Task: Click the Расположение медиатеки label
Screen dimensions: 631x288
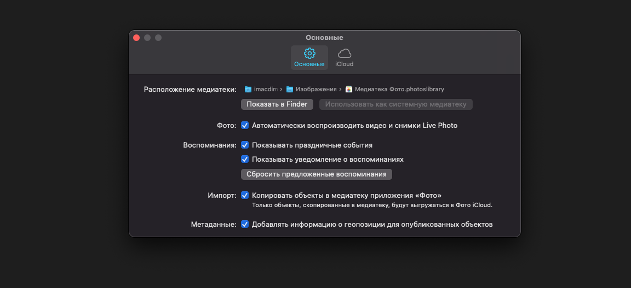Action: tap(190, 89)
